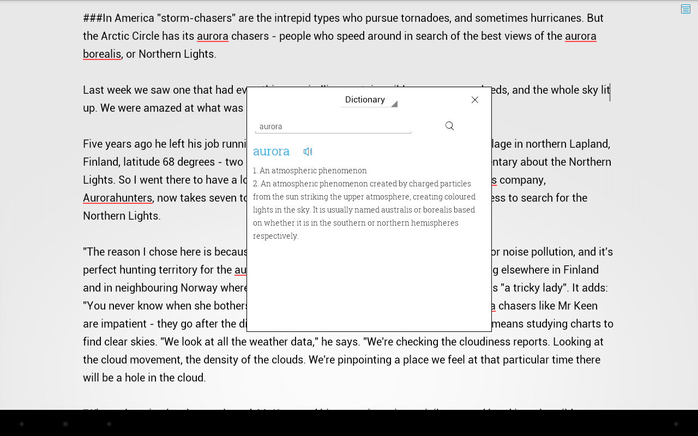Select the blue aurora headword
The width and height of the screenshot is (698, 436).
[271, 151]
